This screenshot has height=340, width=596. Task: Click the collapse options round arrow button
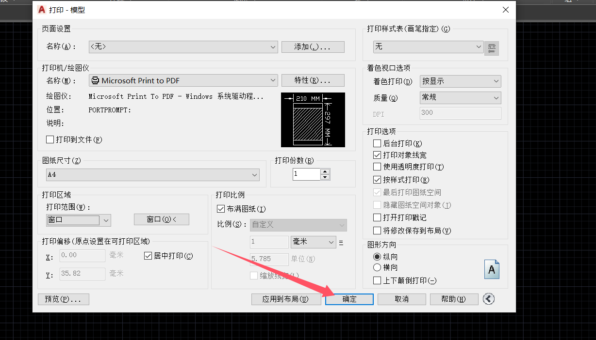coord(489,299)
